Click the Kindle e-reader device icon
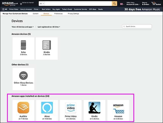This screenshot has height=123, width=163. [47, 45]
